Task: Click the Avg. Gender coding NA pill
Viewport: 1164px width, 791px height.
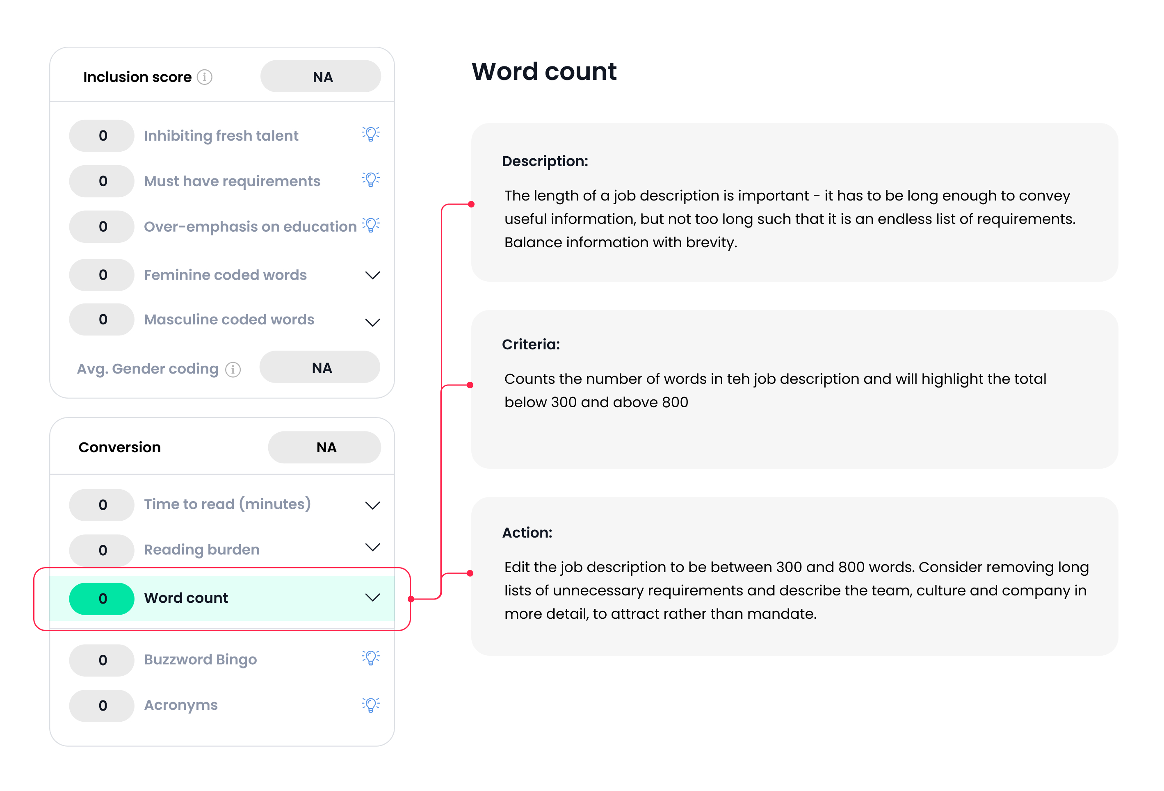Action: click(320, 367)
